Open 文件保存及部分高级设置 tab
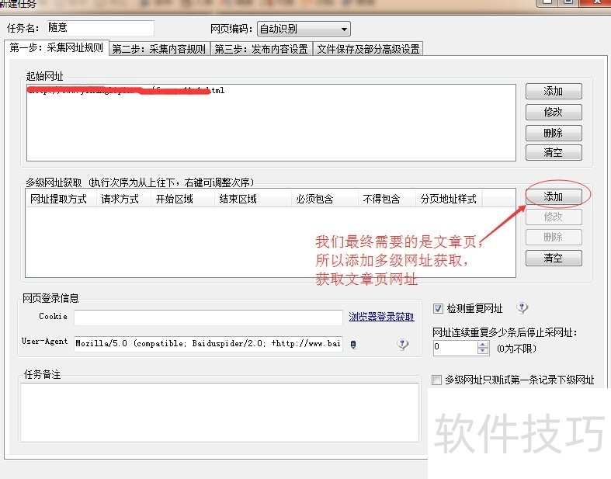 (x=368, y=49)
